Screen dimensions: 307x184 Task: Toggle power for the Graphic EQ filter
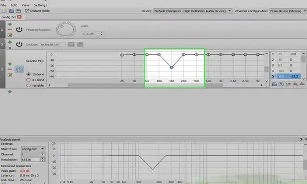19,69
